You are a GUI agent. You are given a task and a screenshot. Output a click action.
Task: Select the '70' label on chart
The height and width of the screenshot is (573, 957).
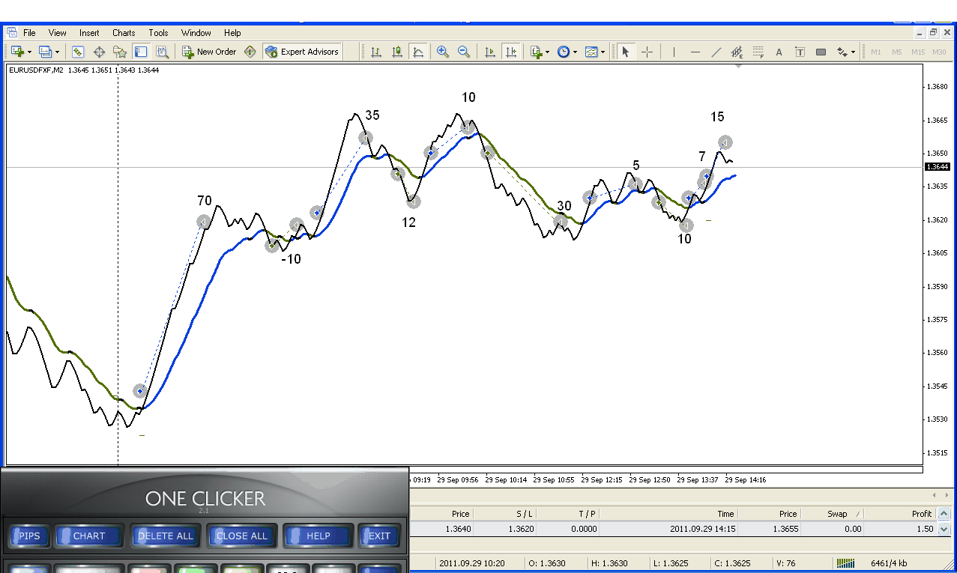click(205, 201)
